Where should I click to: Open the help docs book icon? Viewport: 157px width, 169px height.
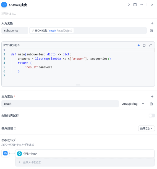(x=135, y=5)
